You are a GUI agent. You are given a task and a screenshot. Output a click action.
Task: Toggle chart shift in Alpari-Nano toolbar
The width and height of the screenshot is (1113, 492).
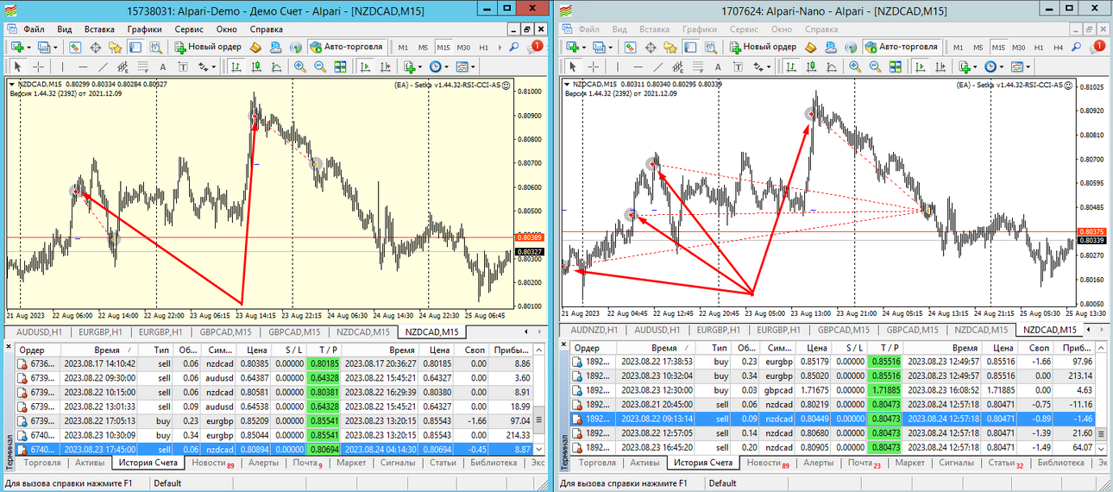coord(940,66)
